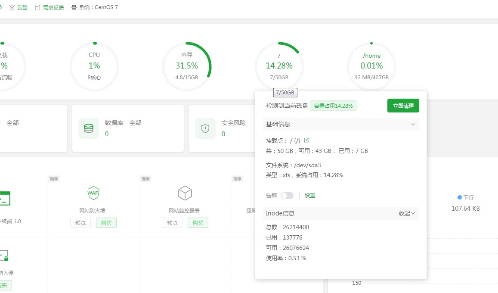Viewport: 498px width, 293px height.
Task: Buy 网站监控报表 with 购买 button
Action: (x=198, y=223)
